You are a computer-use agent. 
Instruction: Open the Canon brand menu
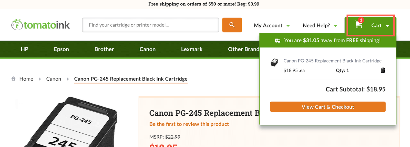(147, 49)
